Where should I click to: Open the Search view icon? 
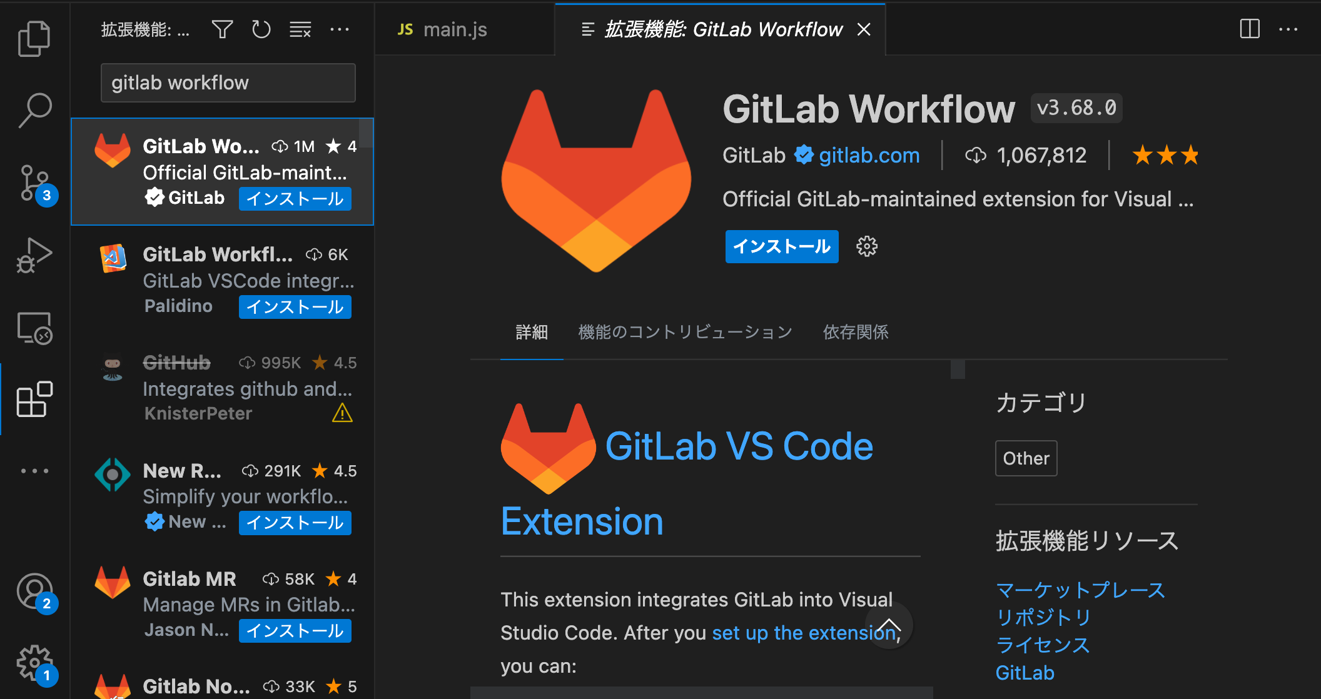34,111
